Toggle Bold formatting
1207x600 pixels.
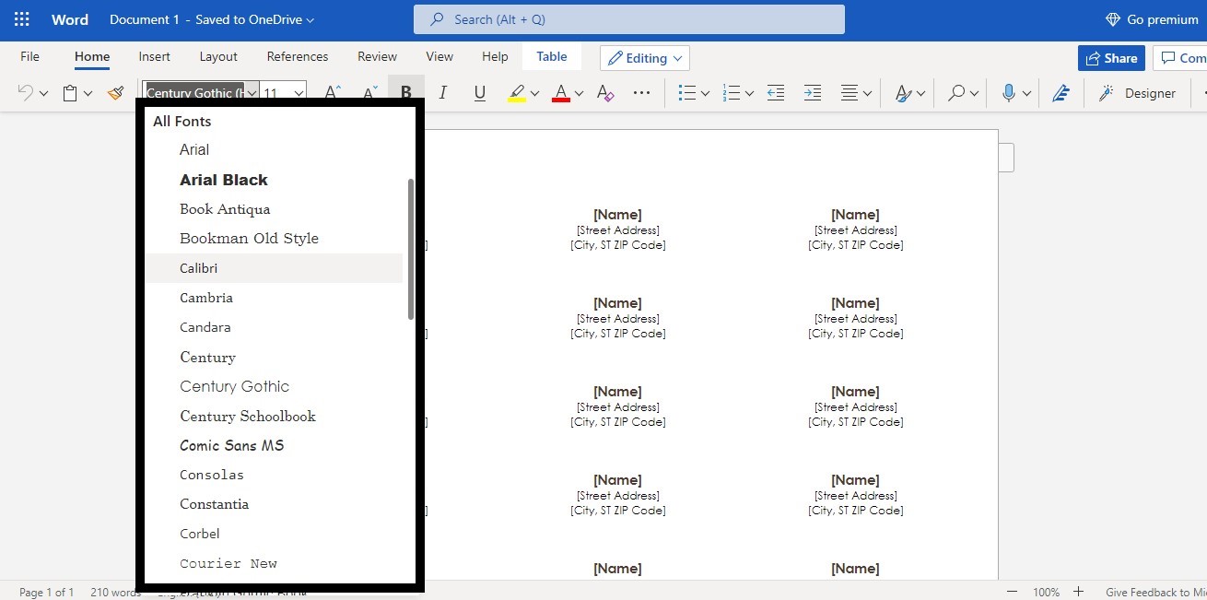pos(405,93)
